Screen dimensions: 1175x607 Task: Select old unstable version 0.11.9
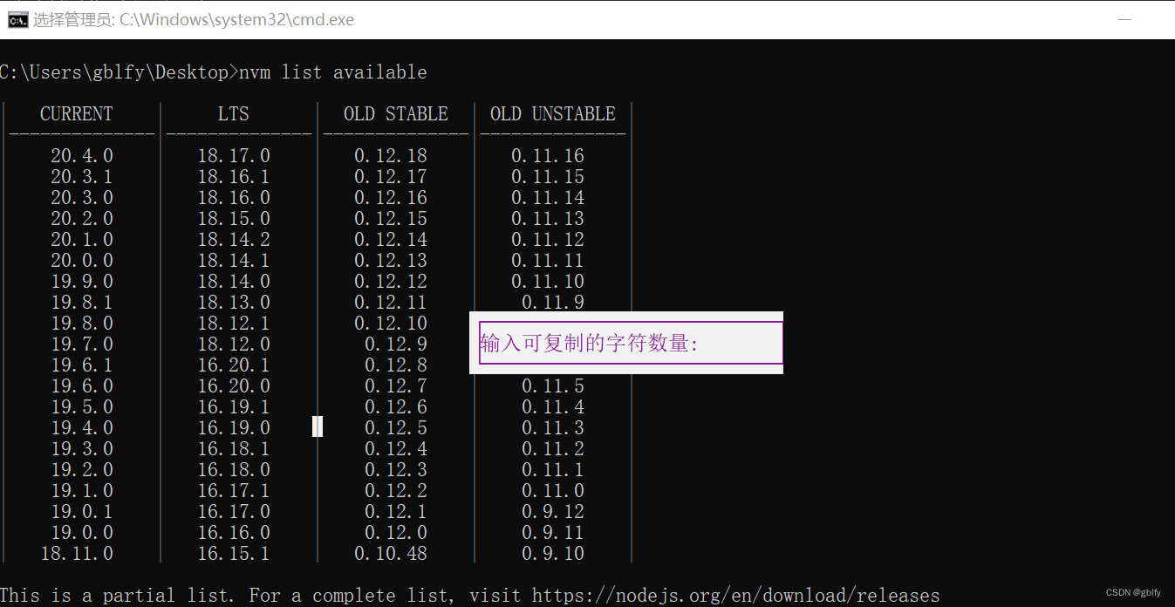point(553,302)
